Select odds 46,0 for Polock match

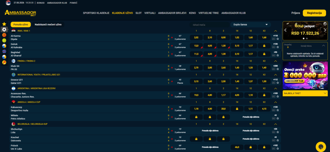click(237, 147)
